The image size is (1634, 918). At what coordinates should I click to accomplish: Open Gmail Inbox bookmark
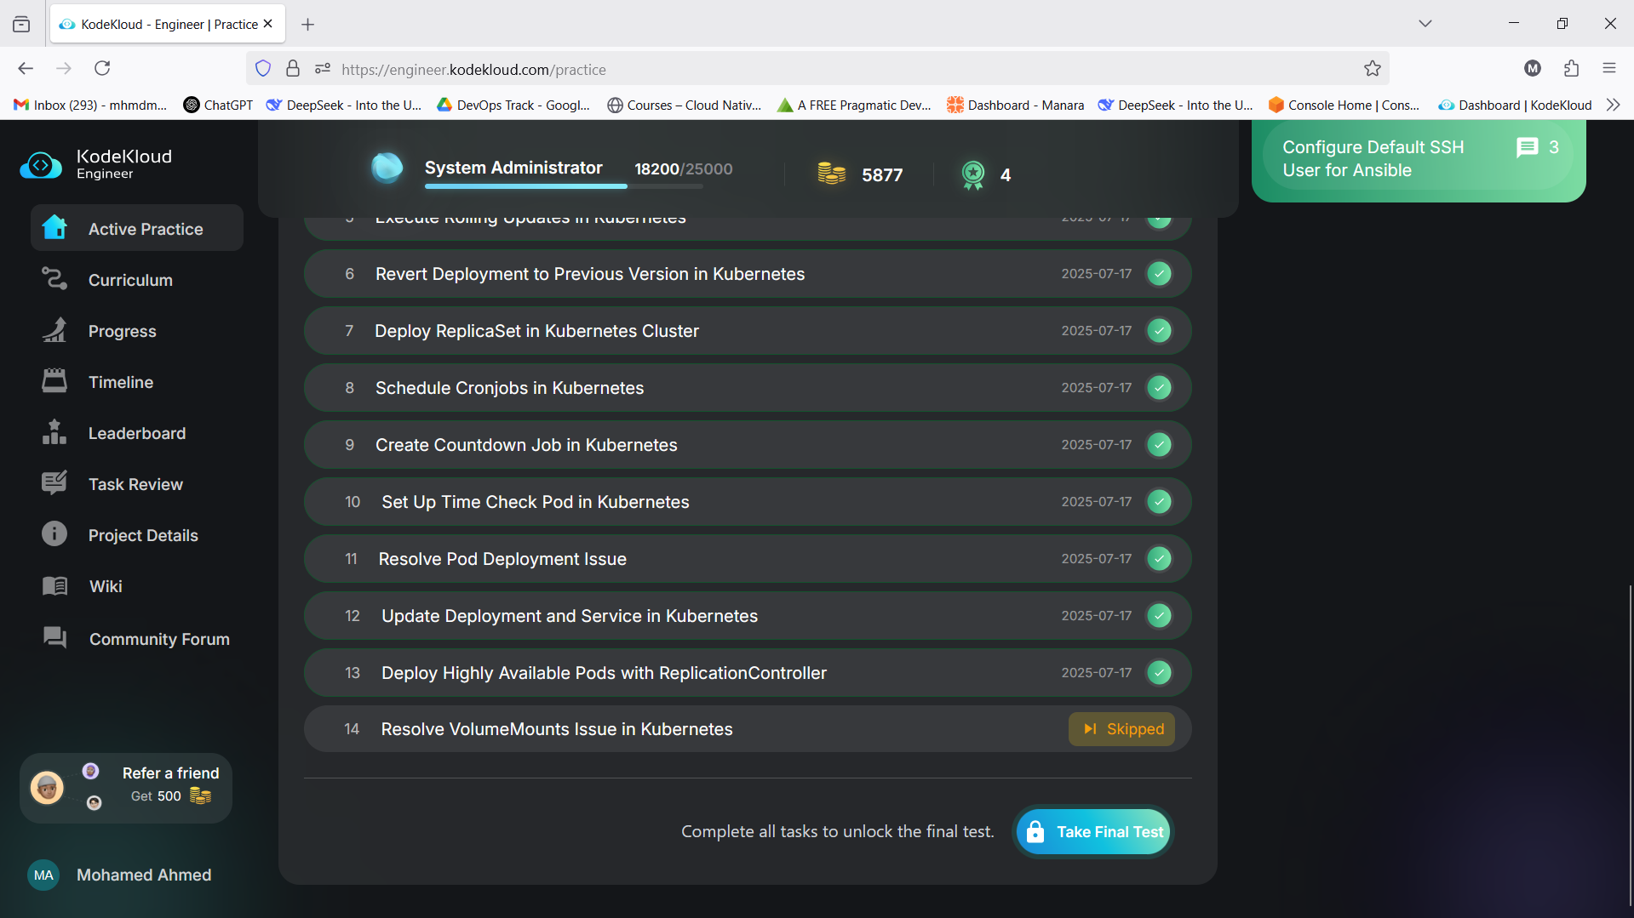pyautogui.click(x=90, y=105)
